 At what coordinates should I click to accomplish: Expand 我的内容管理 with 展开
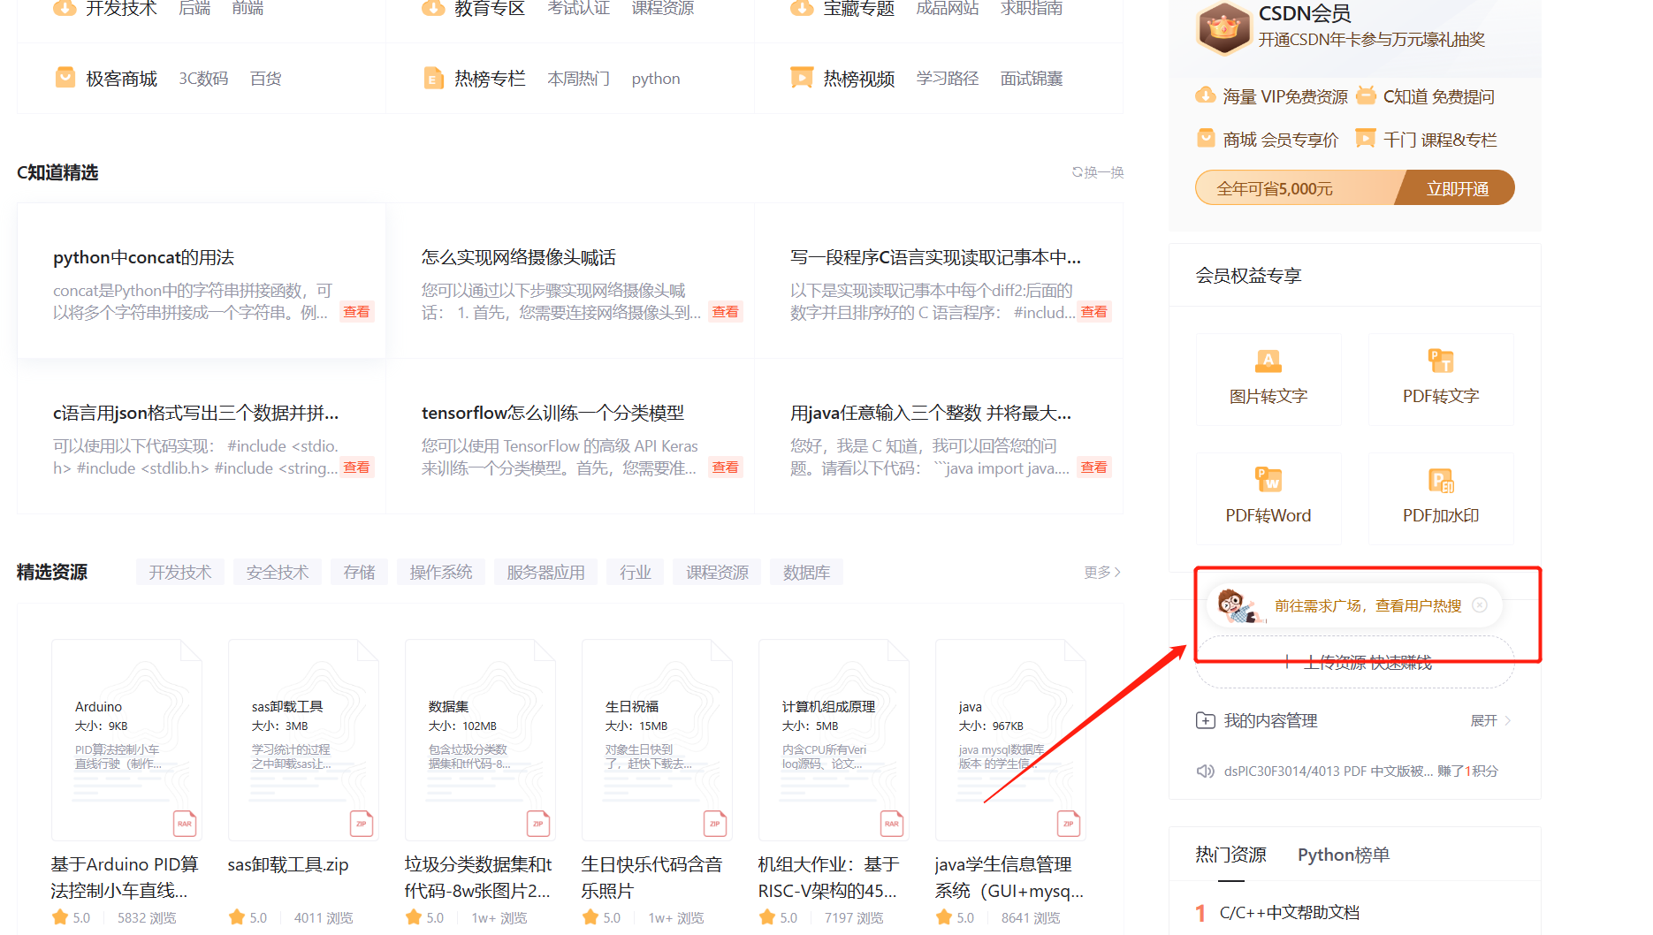(x=1491, y=720)
